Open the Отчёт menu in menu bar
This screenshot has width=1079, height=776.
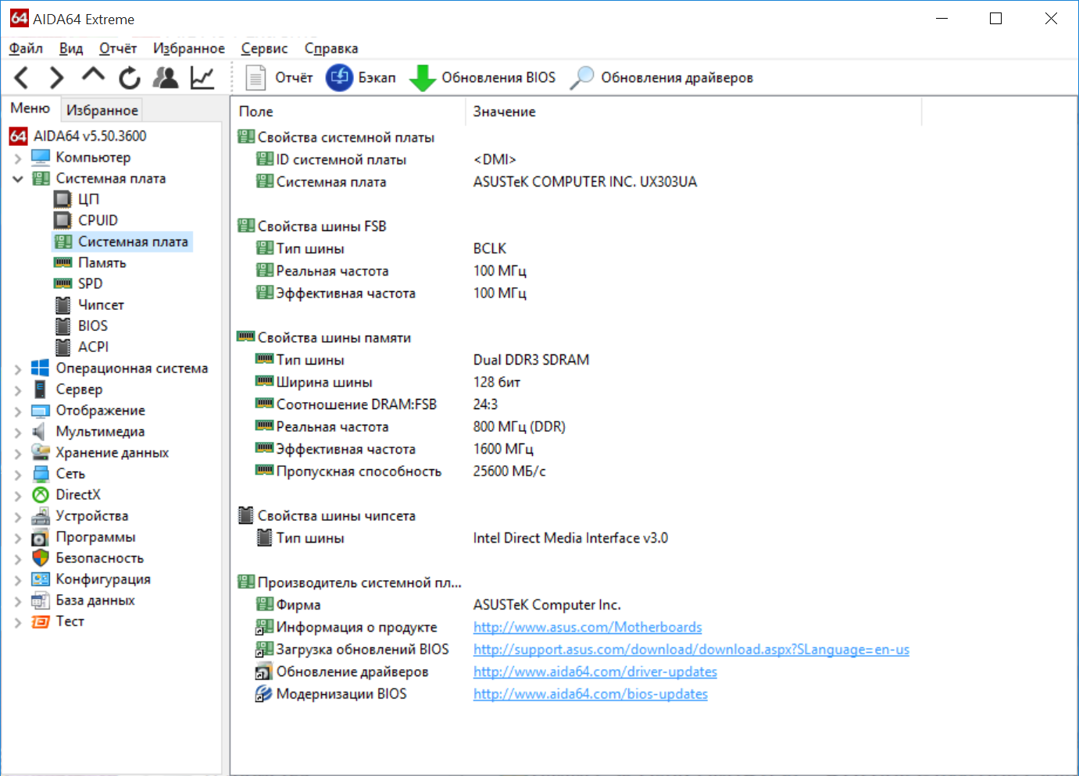(x=118, y=48)
